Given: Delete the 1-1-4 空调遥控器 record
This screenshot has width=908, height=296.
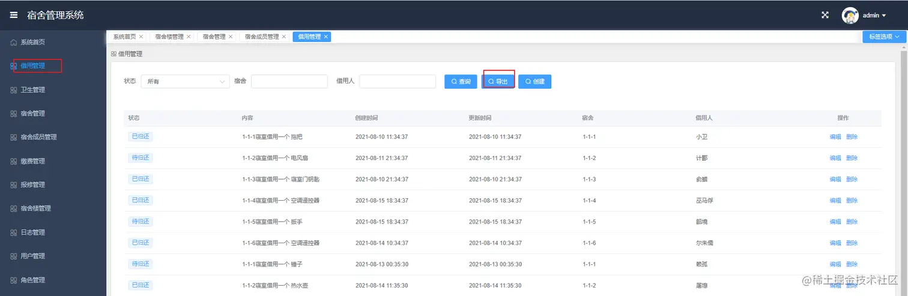Looking at the screenshot, I should pyautogui.click(x=852, y=201).
